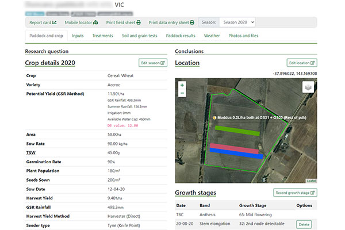Click the coordinates -37.896022, 143.169708
Screen dimensions: 345x230
coord(295,74)
